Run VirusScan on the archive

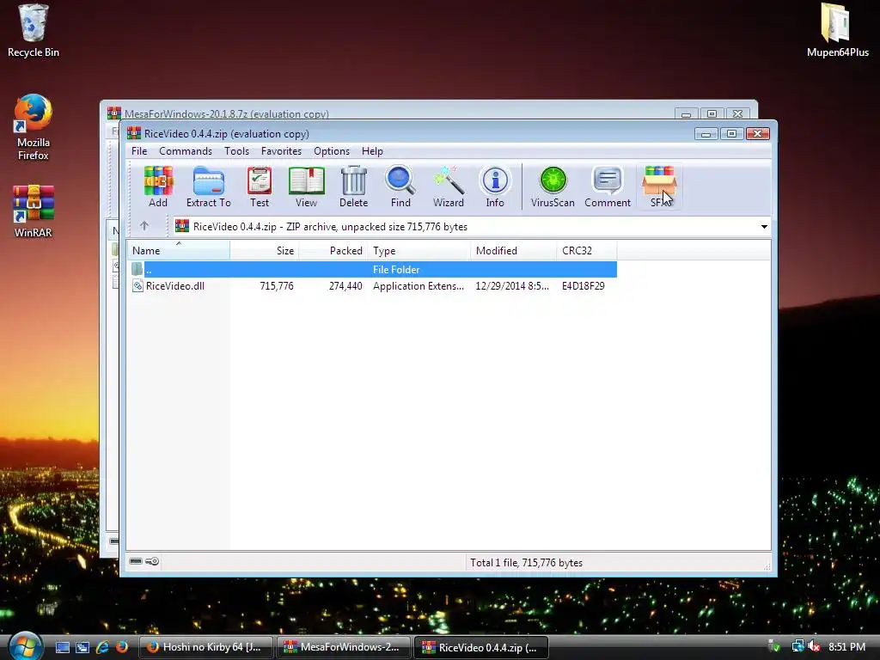click(x=553, y=186)
